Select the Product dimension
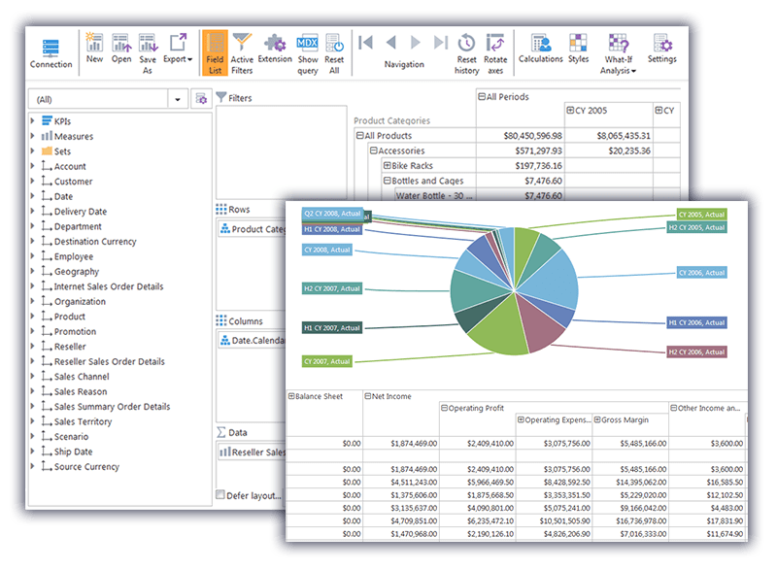 click(69, 316)
